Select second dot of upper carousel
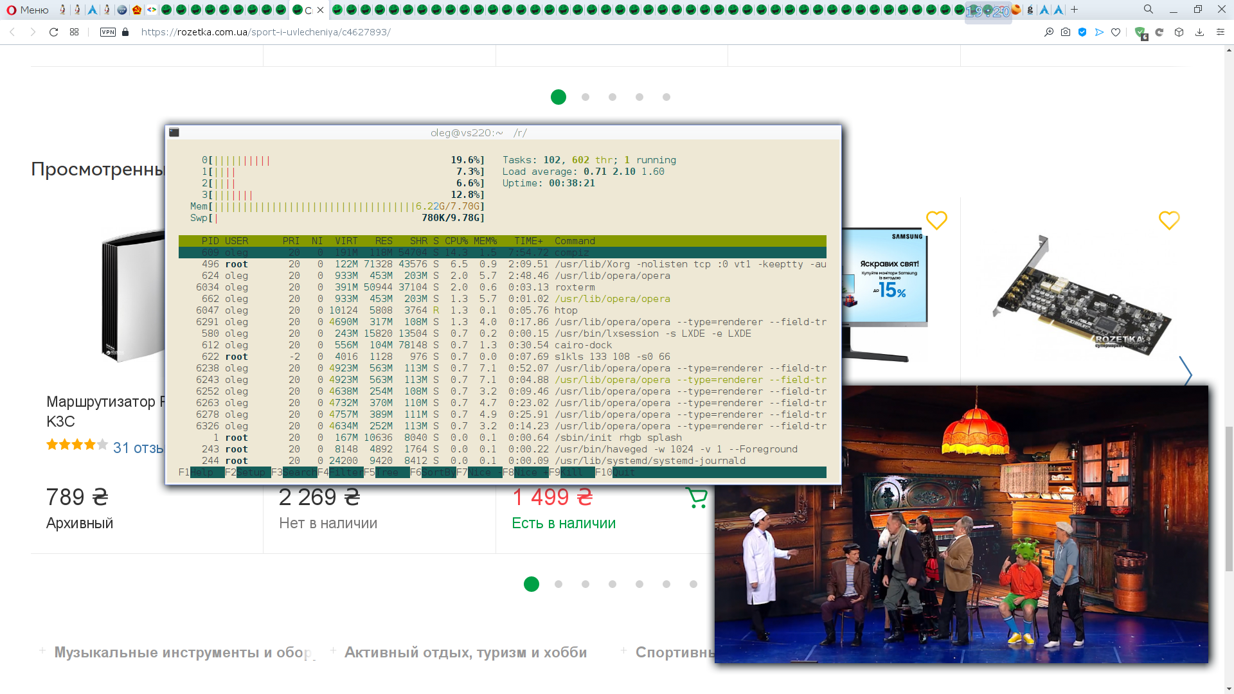Viewport: 1234px width, 694px height. click(x=586, y=97)
